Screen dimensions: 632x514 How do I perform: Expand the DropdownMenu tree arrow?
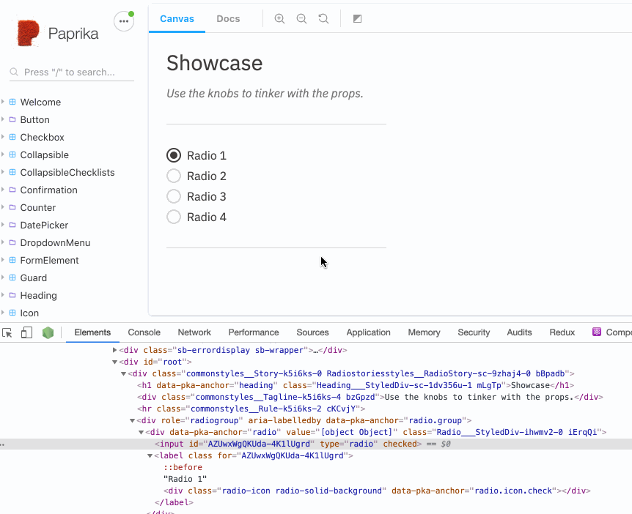tap(2, 242)
